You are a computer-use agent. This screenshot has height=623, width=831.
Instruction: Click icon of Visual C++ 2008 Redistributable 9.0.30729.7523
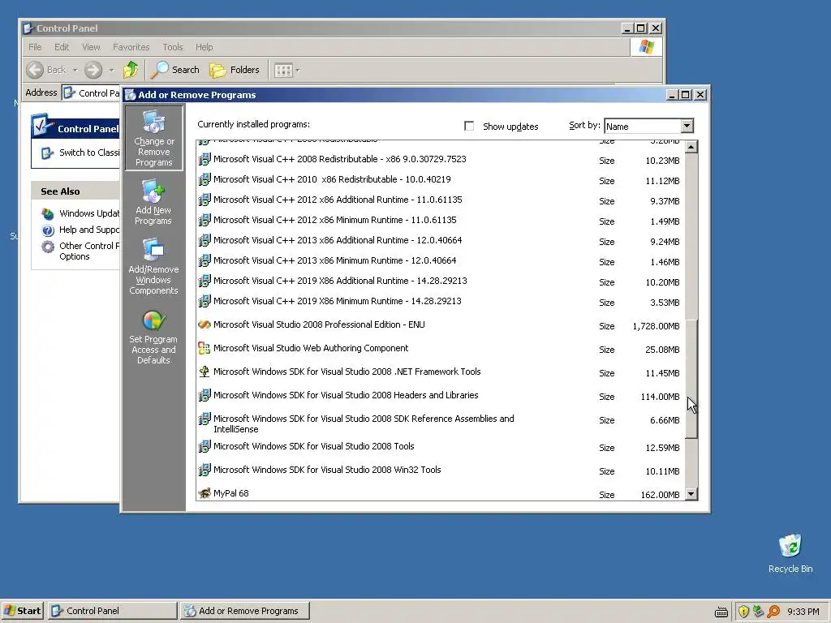point(204,159)
